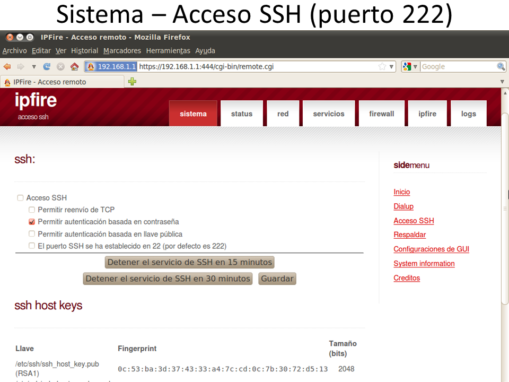Open the Google search engine selector dropdown
The image size is (509, 382).
click(x=410, y=67)
